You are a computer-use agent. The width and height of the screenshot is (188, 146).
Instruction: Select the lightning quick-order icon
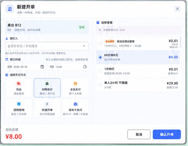tap(47, 104)
